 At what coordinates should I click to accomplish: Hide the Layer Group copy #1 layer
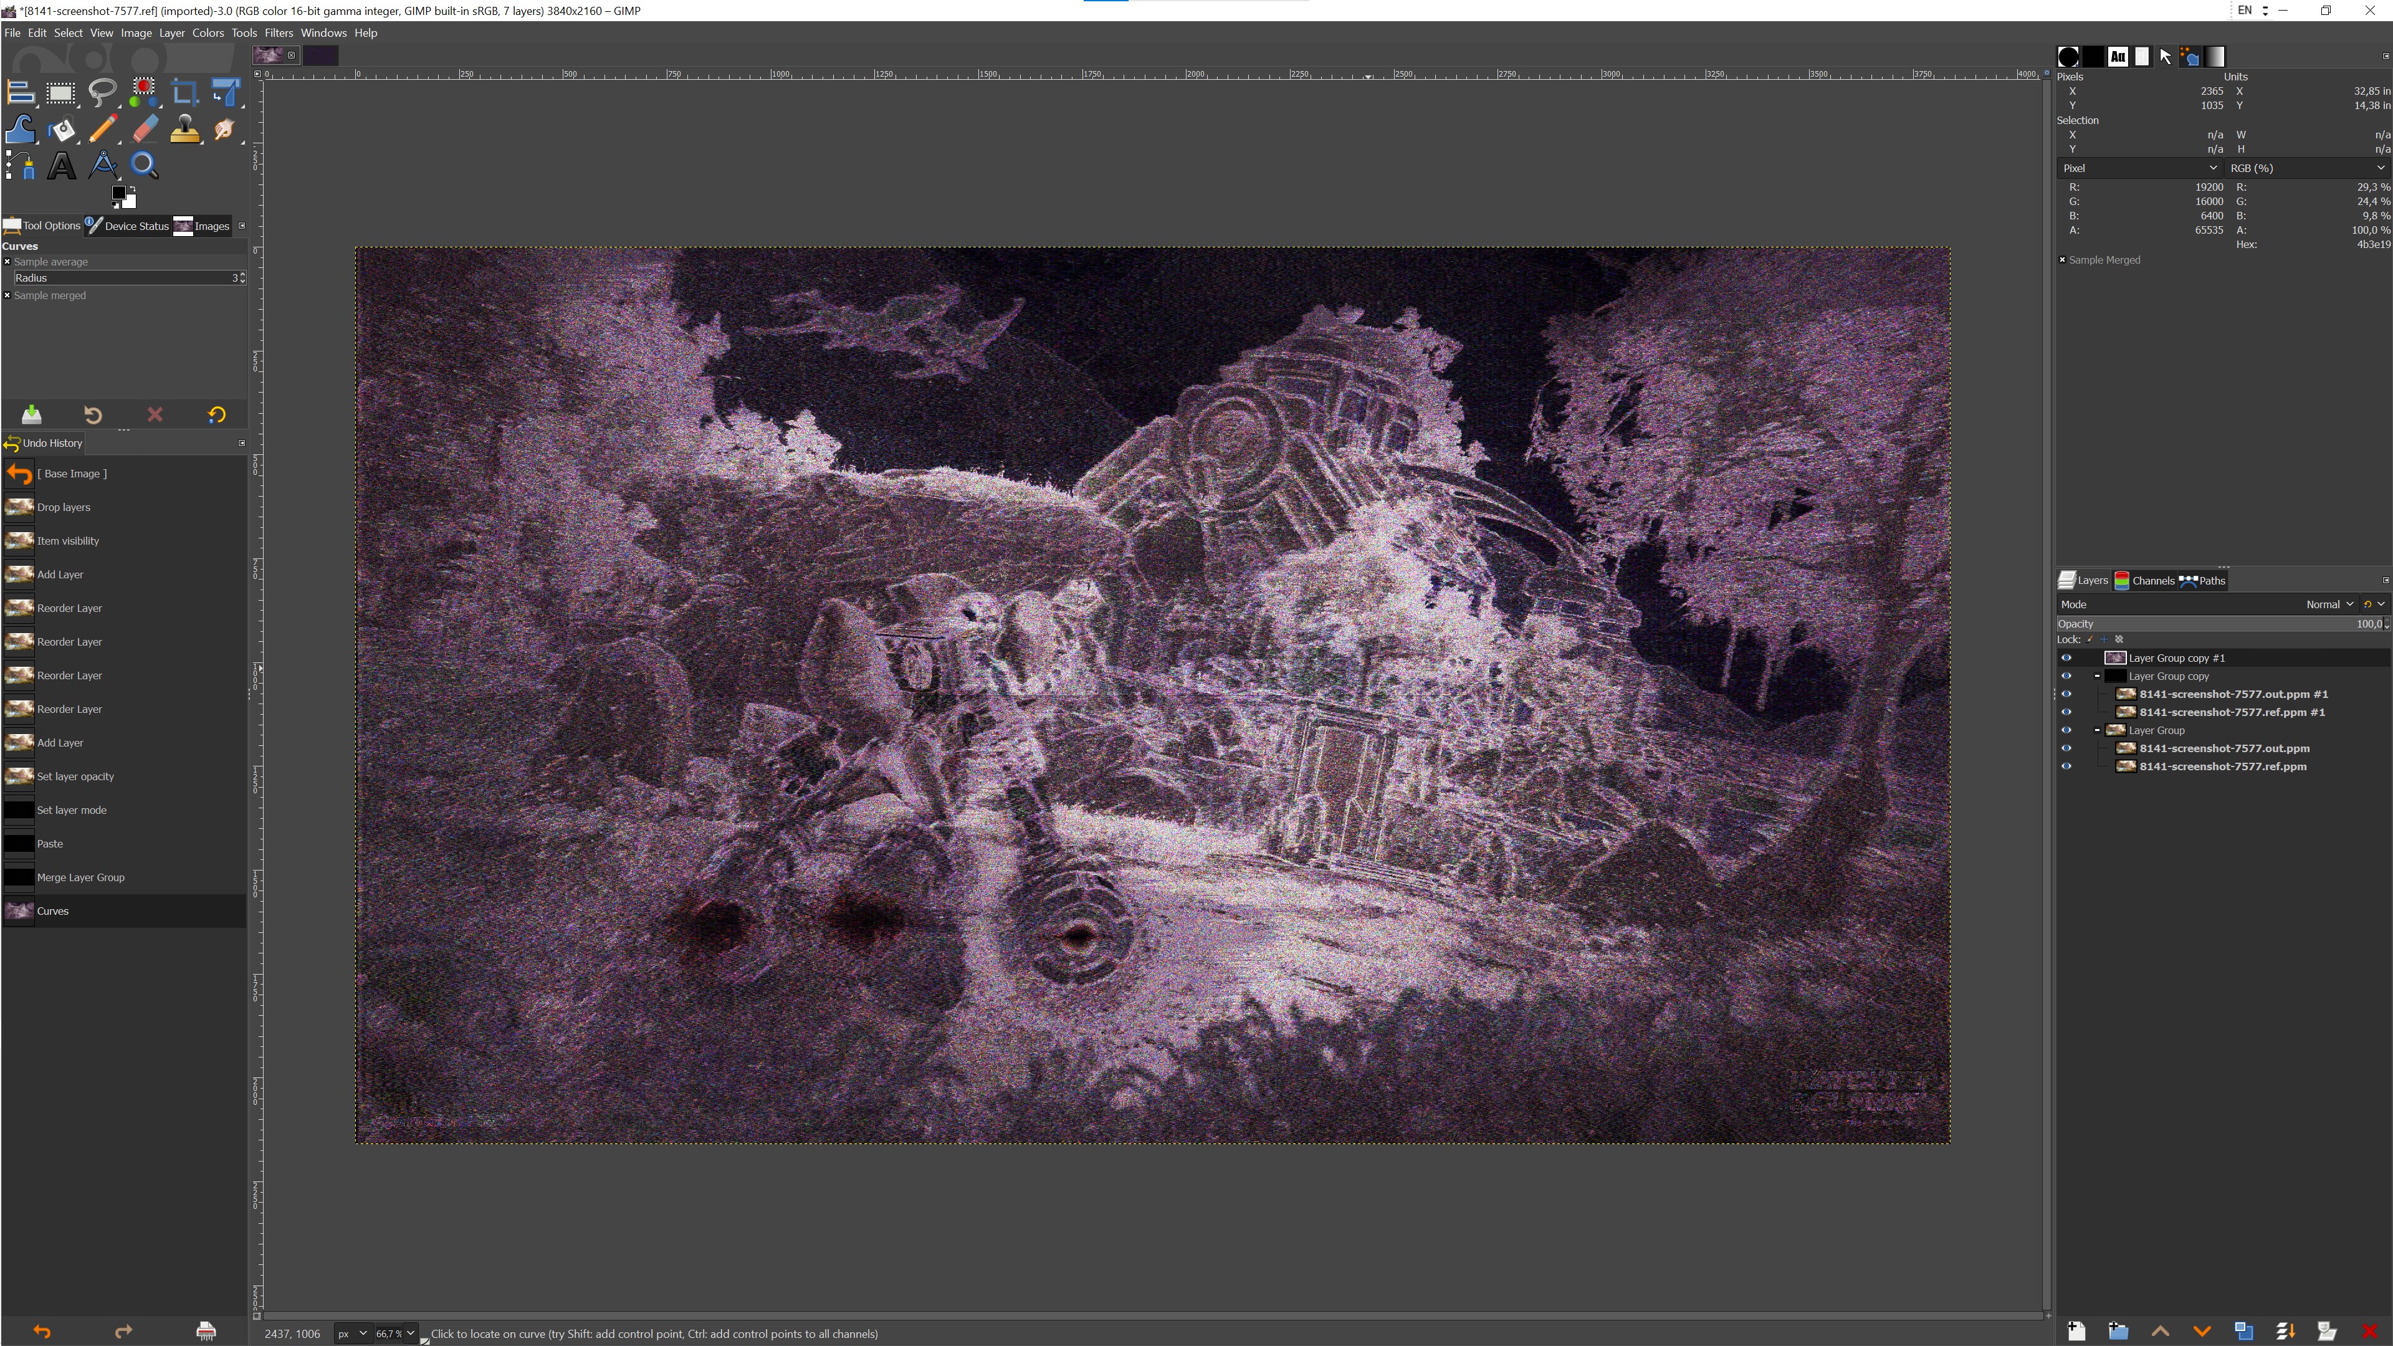point(2066,657)
